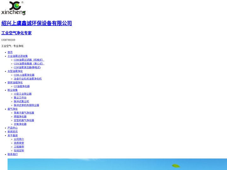This screenshot has width=227, height=170.
Task: Open 光氧净化器 link
Action: [x=20, y=124]
